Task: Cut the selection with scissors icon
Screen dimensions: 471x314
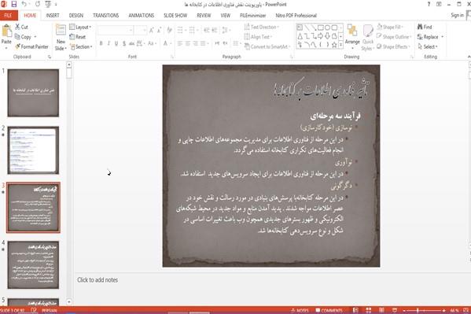Action: point(22,27)
